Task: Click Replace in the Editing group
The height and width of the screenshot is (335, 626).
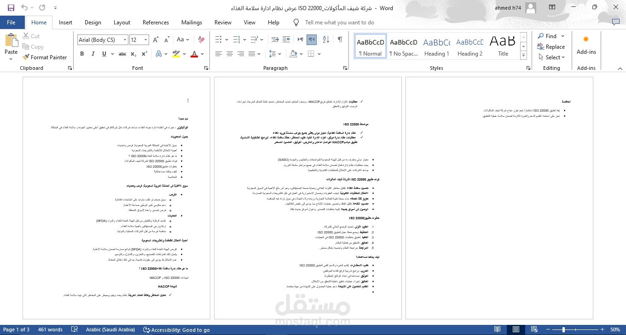Action: click(x=551, y=46)
